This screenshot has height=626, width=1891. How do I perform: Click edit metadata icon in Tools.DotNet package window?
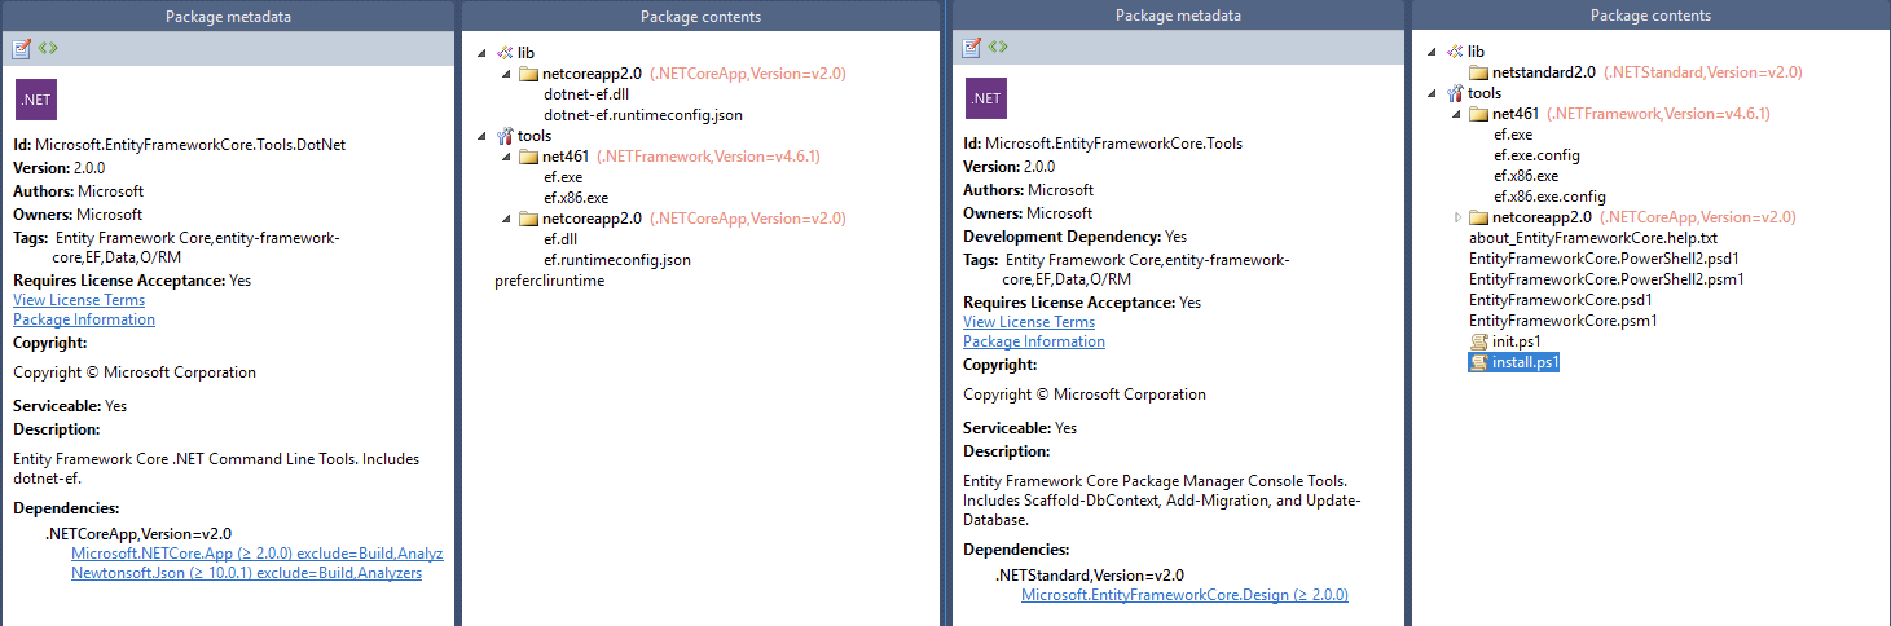pos(21,49)
